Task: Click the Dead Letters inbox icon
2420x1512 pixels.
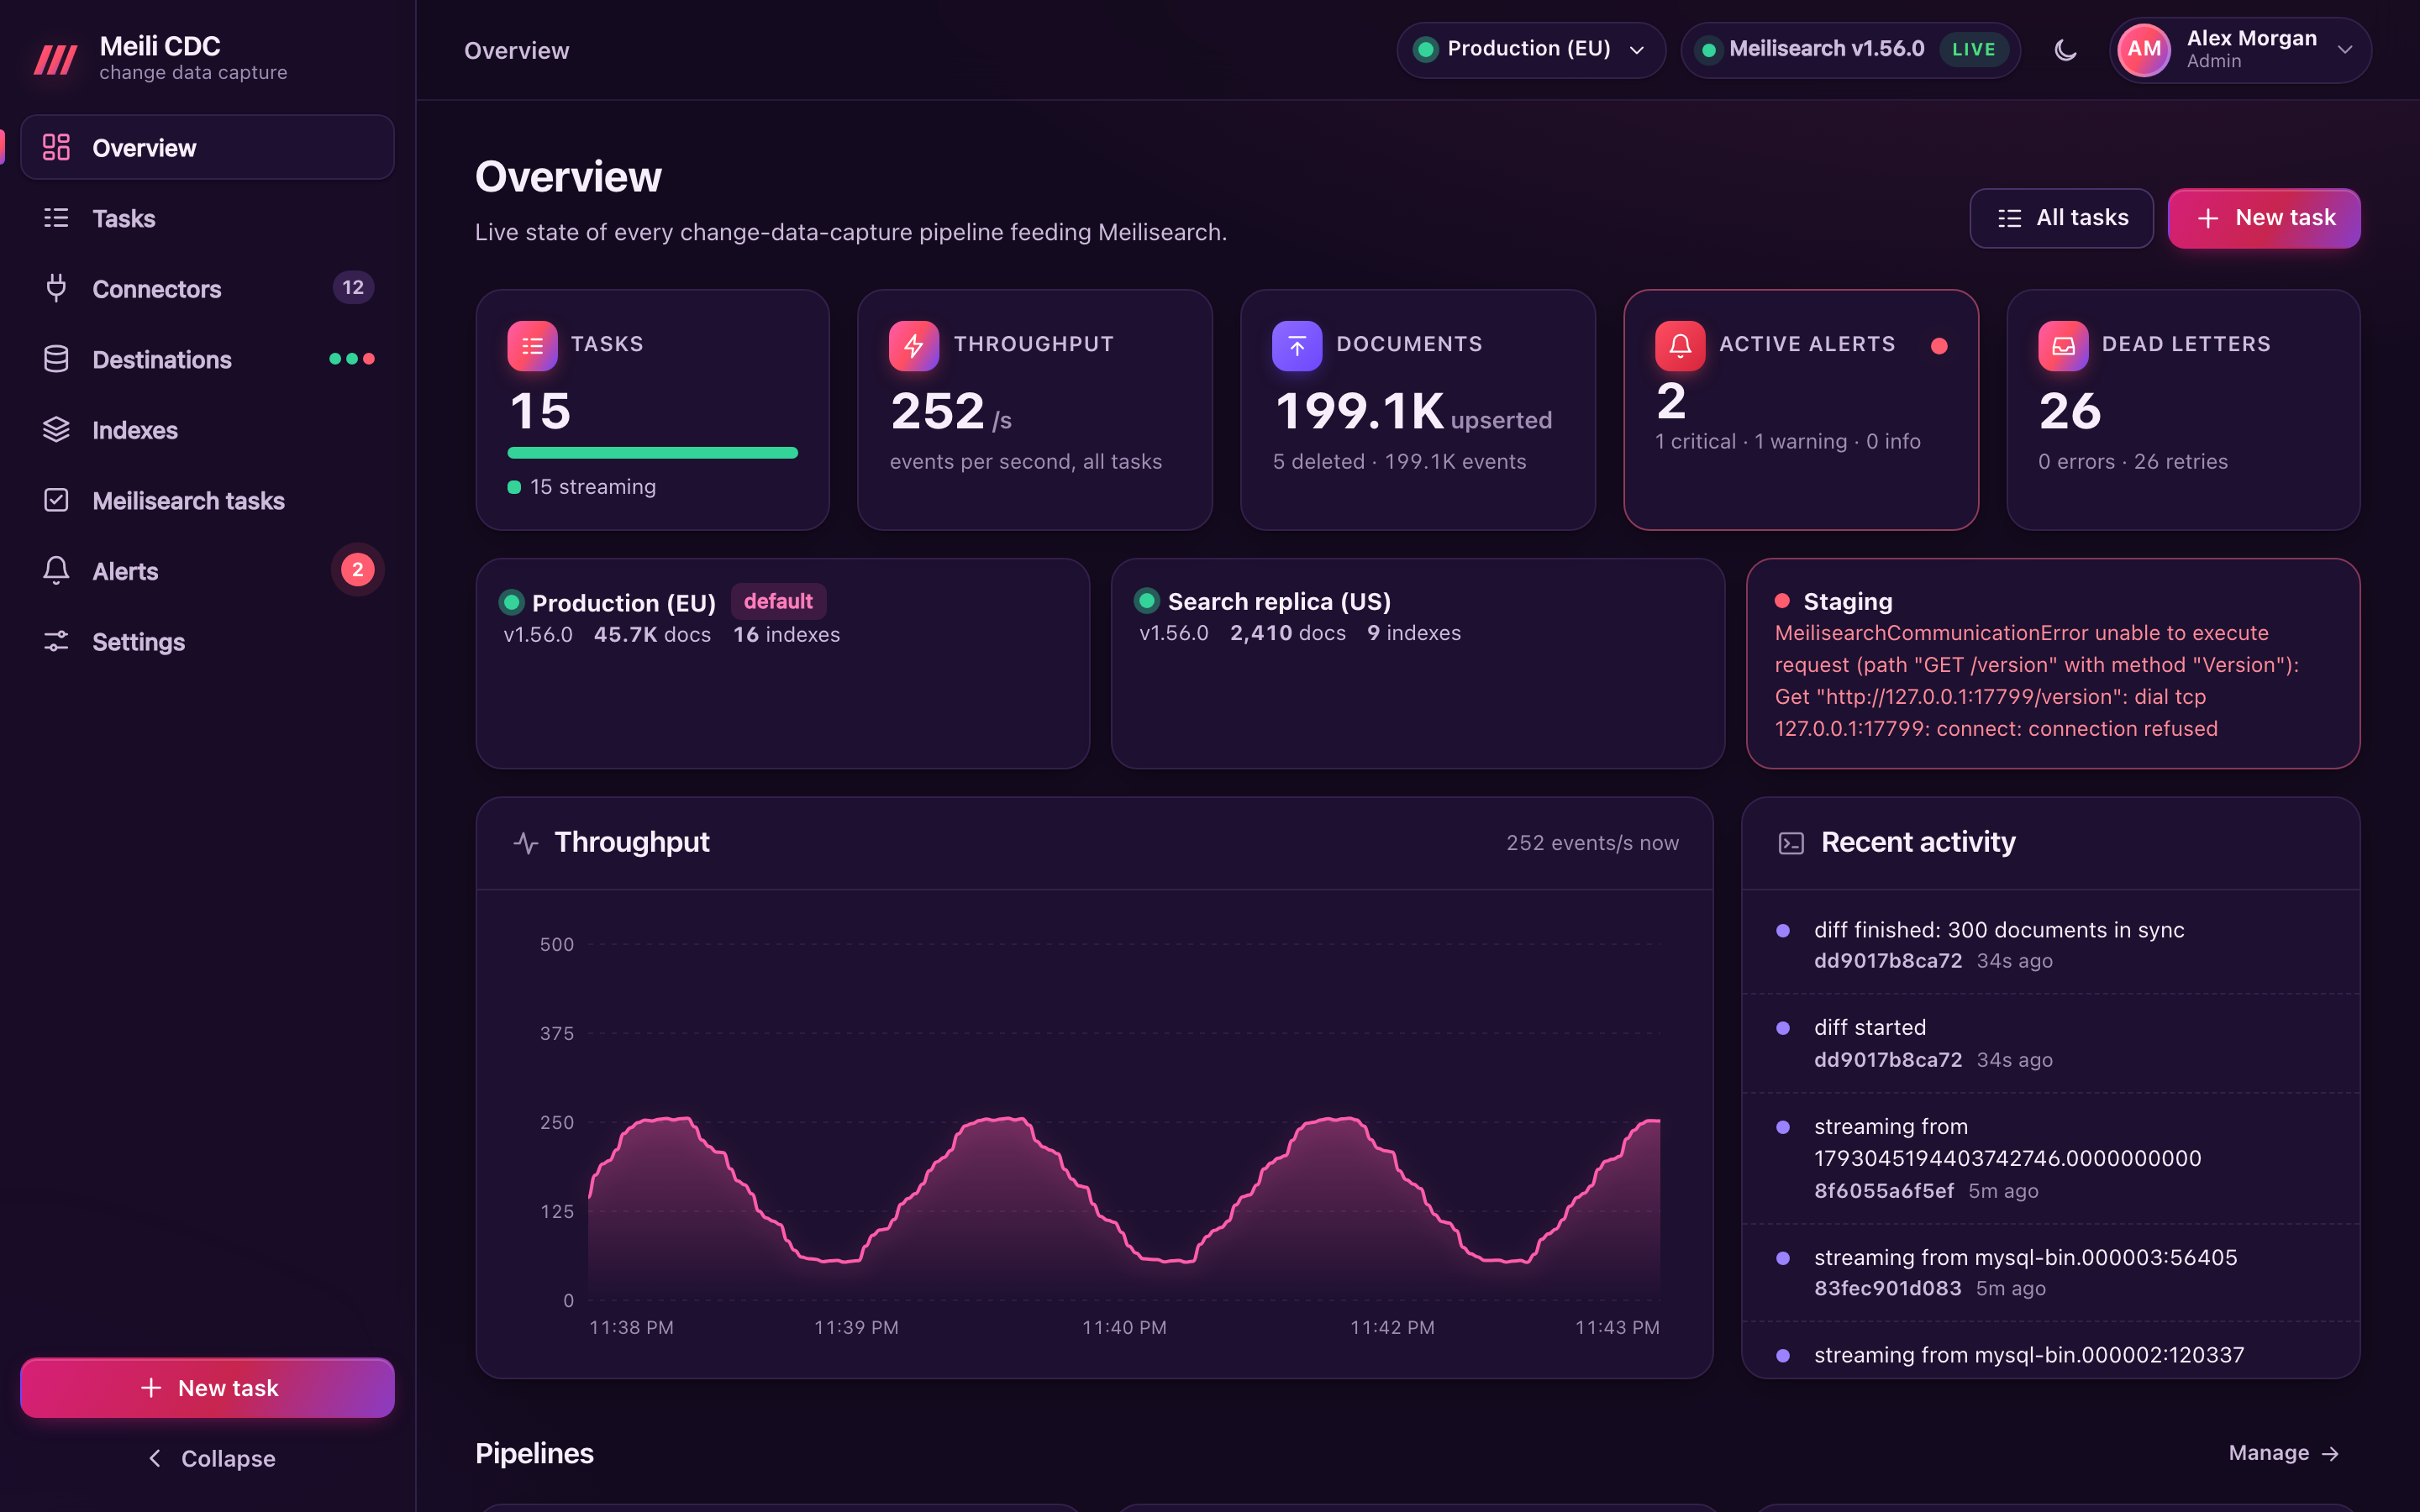Action: [x=2063, y=346]
